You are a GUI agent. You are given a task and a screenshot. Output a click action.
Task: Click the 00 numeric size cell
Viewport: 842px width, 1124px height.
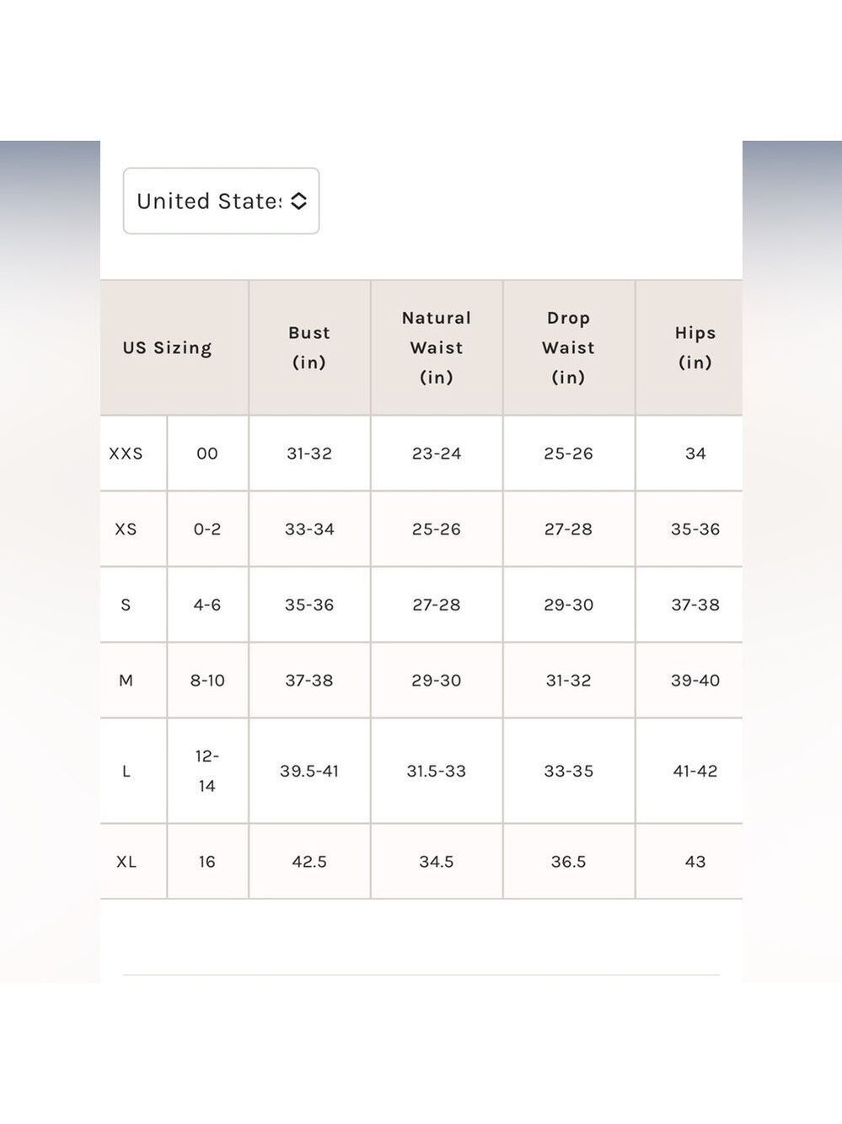(207, 454)
